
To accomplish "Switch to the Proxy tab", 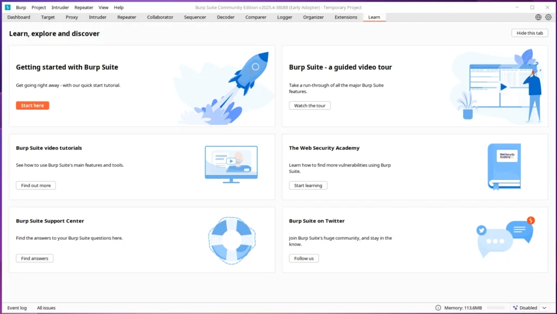I will 72,17.
